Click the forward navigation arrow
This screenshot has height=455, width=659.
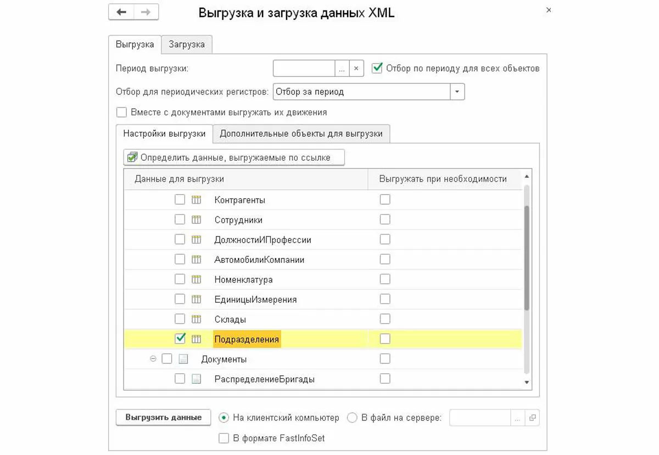click(x=146, y=12)
